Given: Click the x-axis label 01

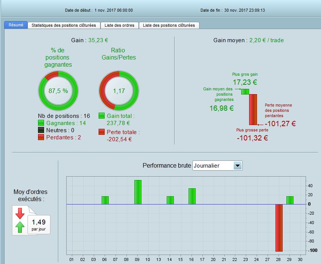Looking at the screenshot, I should tap(72, 259).
